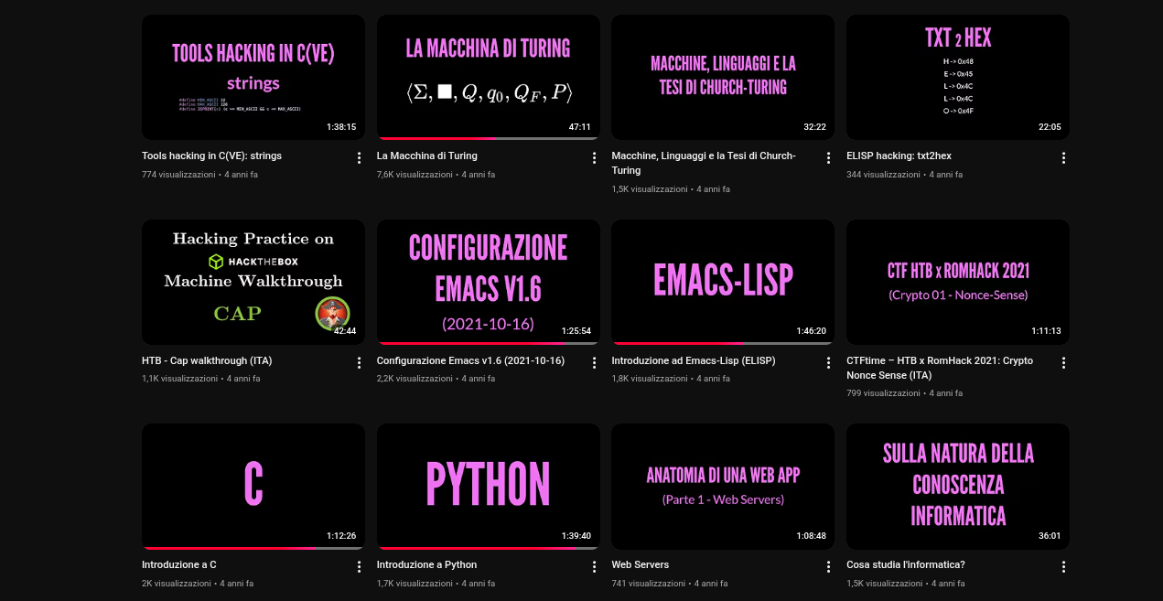Play the TXT 2 HEX thumbnail
This screenshot has height=601, width=1163.
958,77
